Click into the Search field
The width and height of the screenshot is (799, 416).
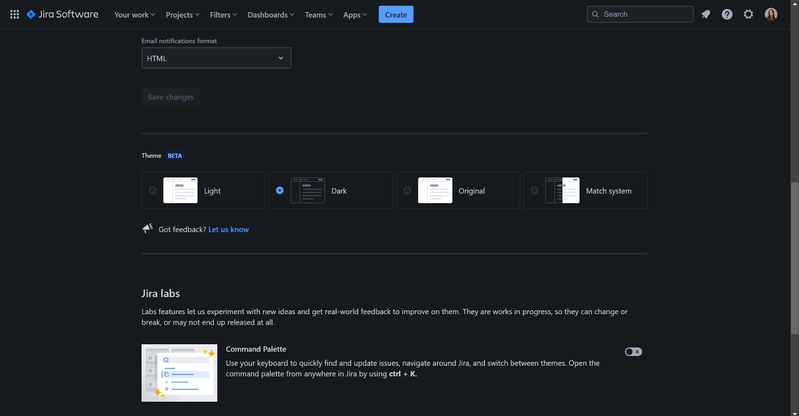(x=640, y=14)
